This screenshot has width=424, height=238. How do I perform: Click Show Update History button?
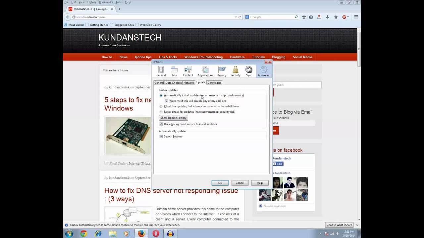tap(174, 118)
